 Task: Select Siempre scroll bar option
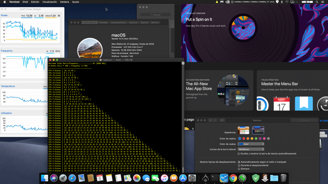[239, 169]
